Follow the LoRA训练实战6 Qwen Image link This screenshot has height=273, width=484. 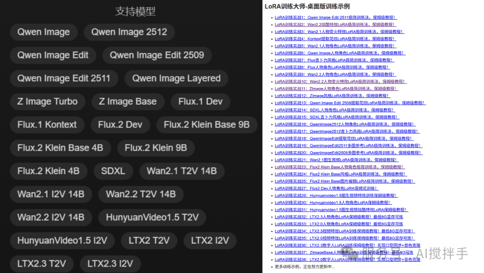[340, 53]
